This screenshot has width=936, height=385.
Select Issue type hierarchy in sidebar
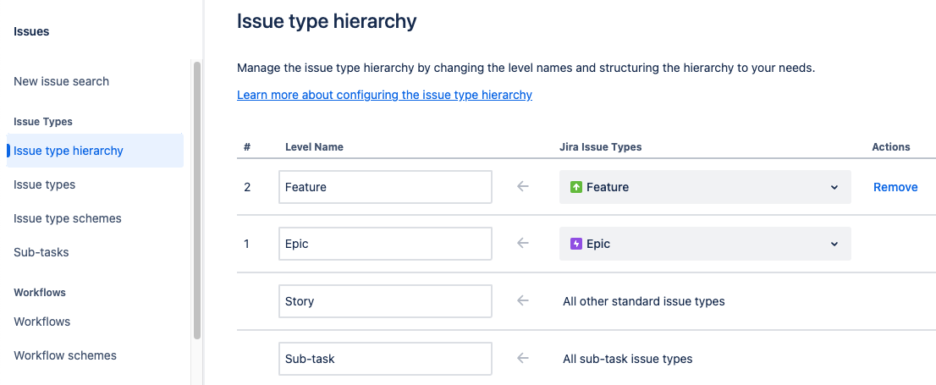pyautogui.click(x=95, y=151)
